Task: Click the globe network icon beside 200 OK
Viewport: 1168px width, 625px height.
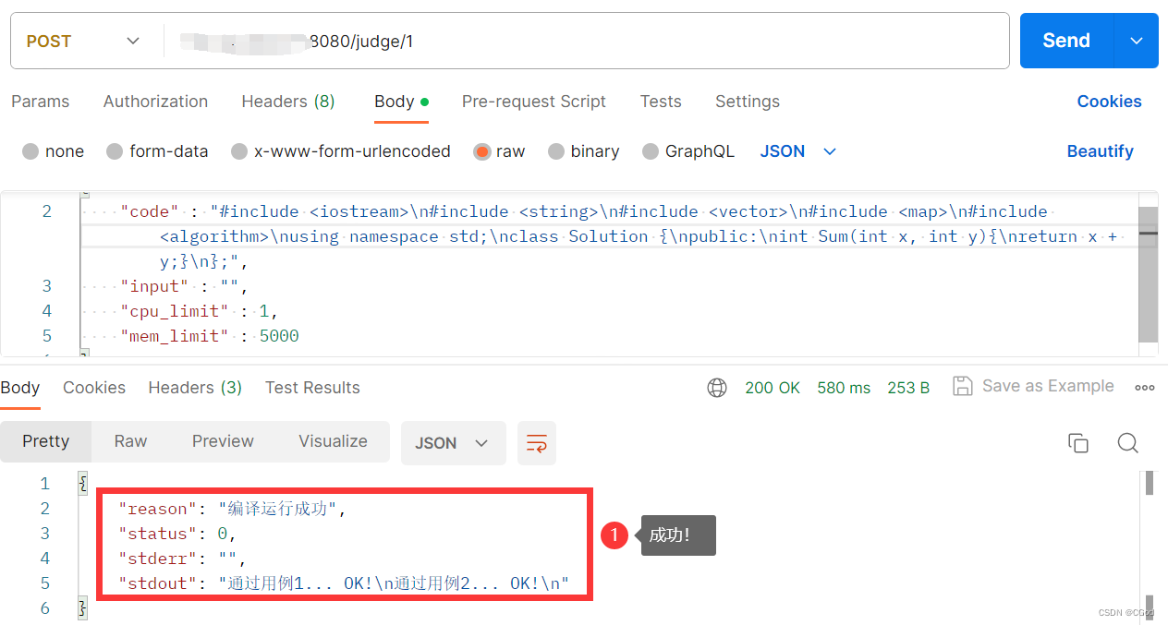Action: click(x=717, y=388)
